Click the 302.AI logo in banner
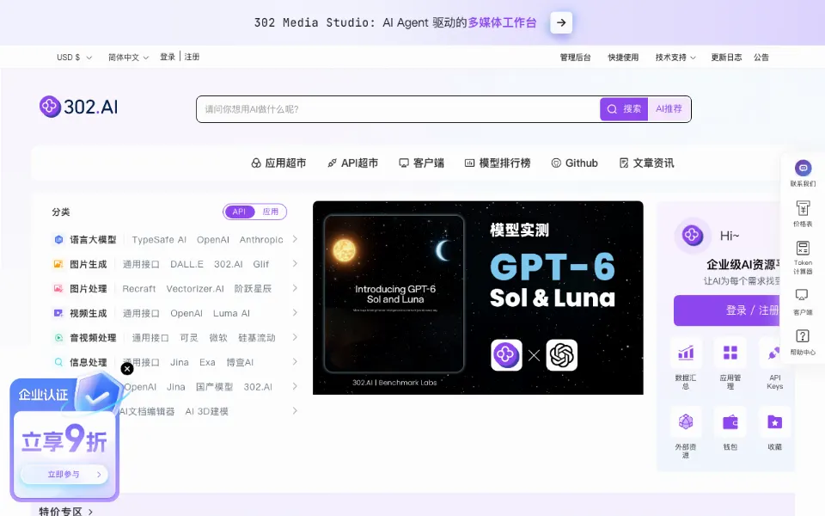825x516 pixels. click(506, 355)
